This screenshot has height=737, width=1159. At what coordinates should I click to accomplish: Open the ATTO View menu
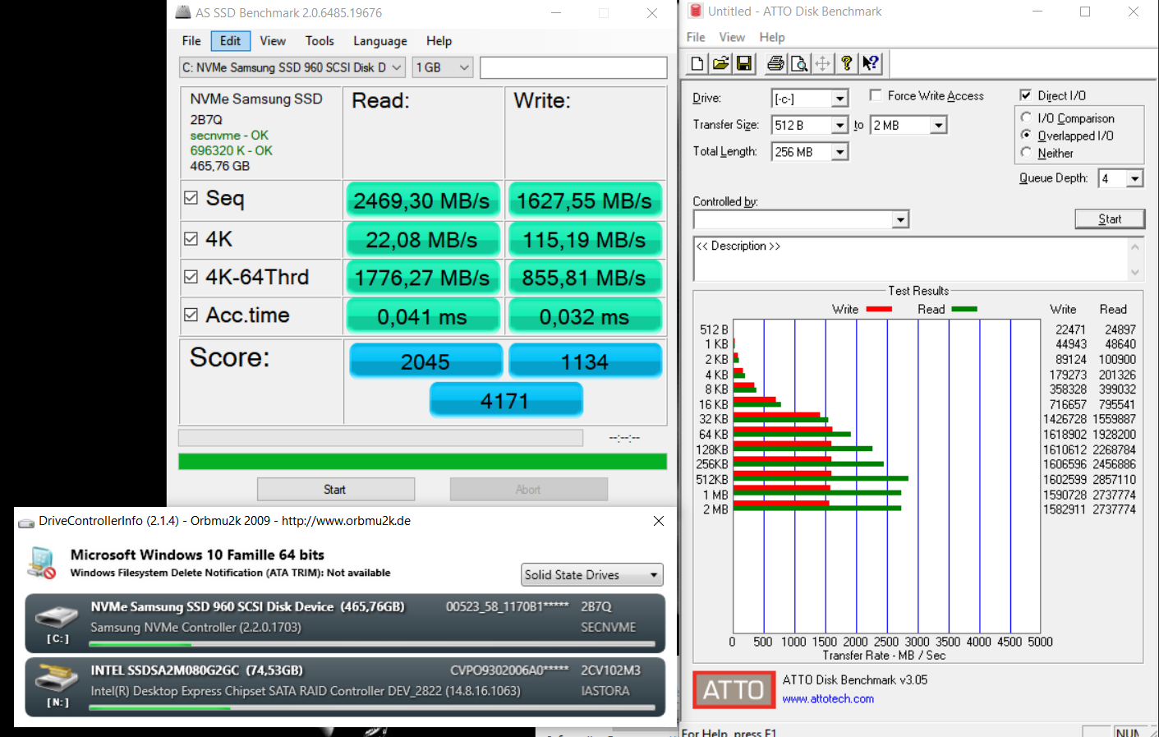[732, 37]
